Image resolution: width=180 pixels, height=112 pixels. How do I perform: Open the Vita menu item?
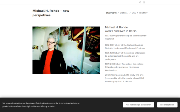coord(133,13)
